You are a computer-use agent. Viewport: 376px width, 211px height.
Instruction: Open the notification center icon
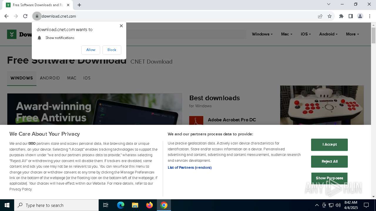point(366,205)
